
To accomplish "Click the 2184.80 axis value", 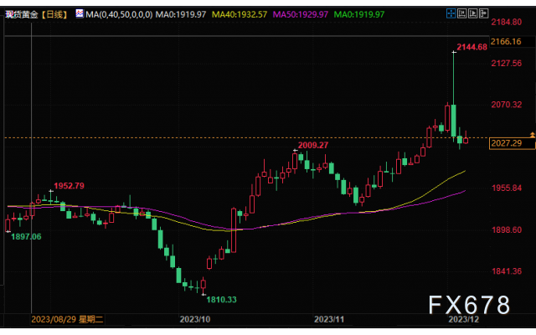I will [x=506, y=22].
